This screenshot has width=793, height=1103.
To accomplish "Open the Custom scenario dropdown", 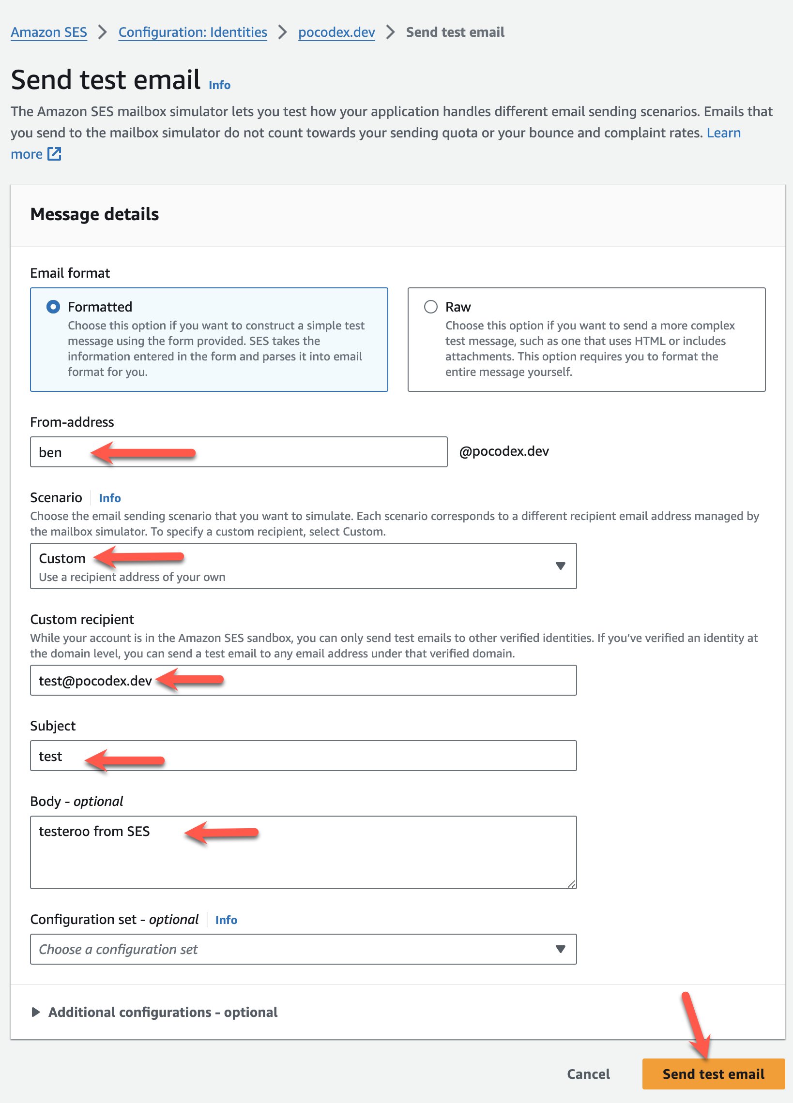I will pos(303,566).
